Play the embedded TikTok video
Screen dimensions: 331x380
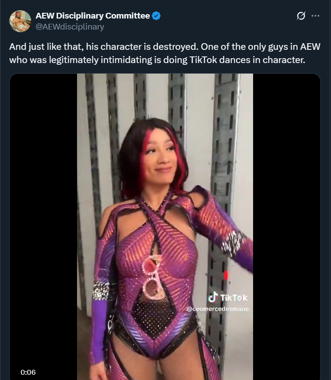[165, 227]
